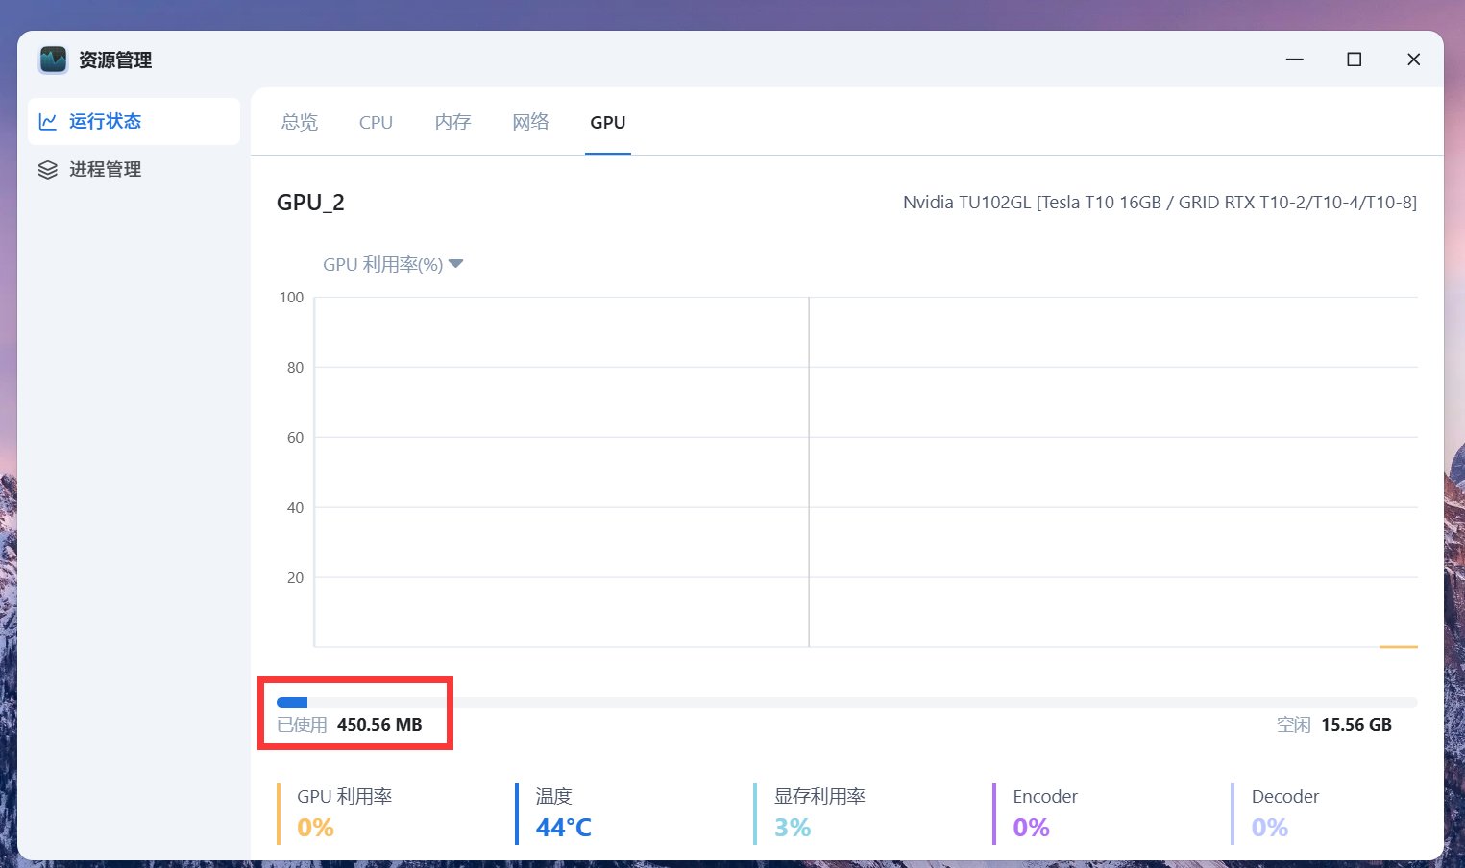Select the Decoder 0% stat
Viewport: 1465px width, 868px height.
(1284, 813)
